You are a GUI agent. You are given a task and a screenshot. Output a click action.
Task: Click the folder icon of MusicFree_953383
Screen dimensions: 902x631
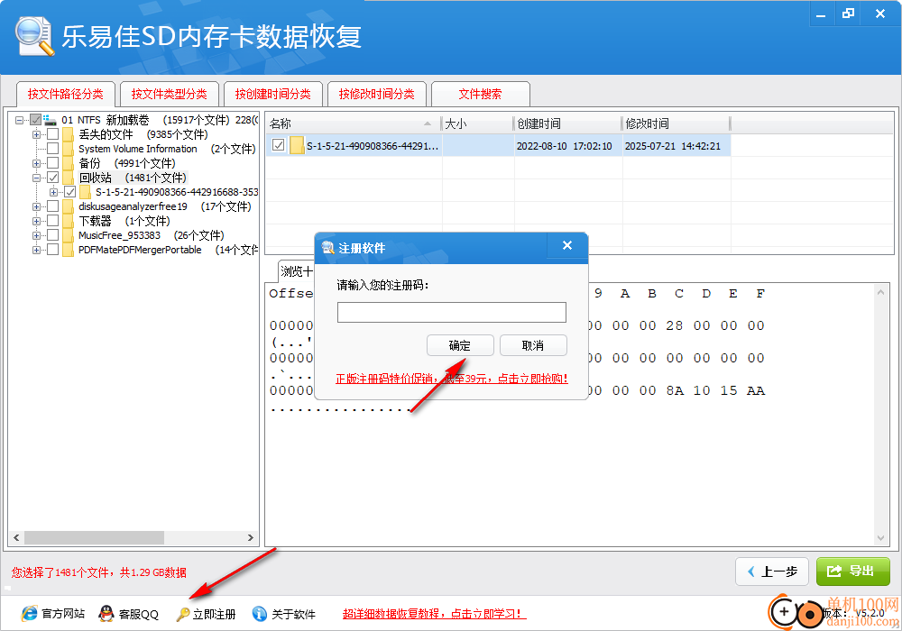coord(69,235)
